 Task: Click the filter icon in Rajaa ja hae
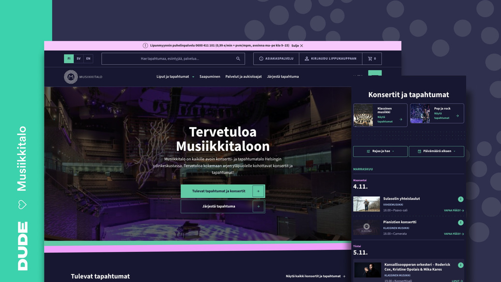tap(368, 151)
